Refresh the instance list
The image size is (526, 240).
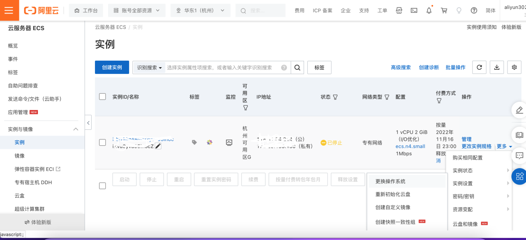coord(479,67)
